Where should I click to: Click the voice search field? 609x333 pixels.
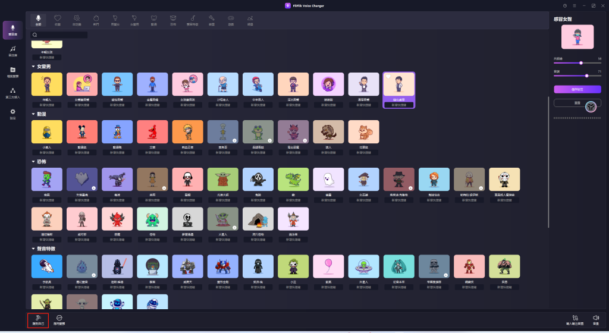(x=59, y=35)
